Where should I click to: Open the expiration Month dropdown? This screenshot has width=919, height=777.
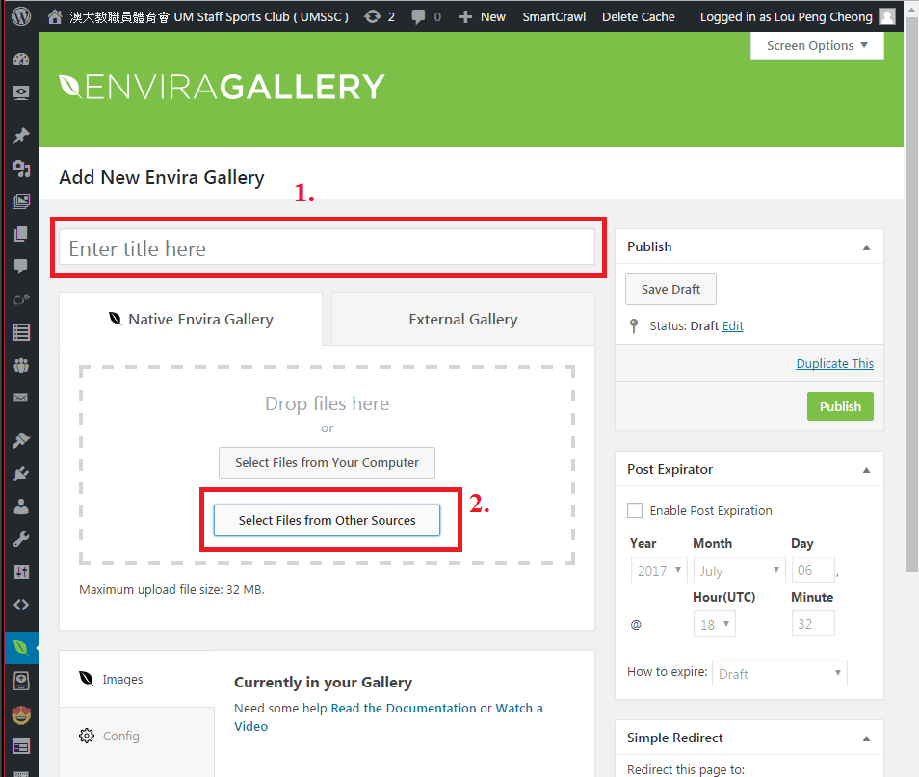click(739, 570)
